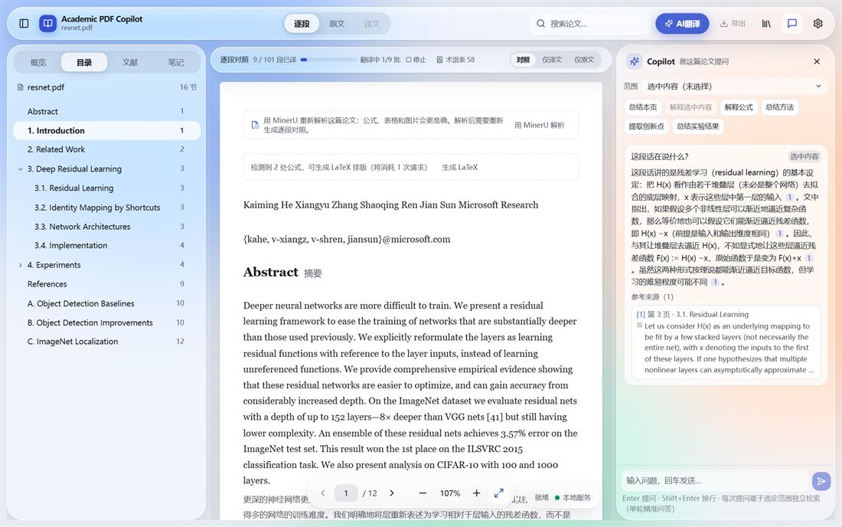The width and height of the screenshot is (842, 527).
Task: Click the 提取创新点 quick action
Action: (646, 126)
